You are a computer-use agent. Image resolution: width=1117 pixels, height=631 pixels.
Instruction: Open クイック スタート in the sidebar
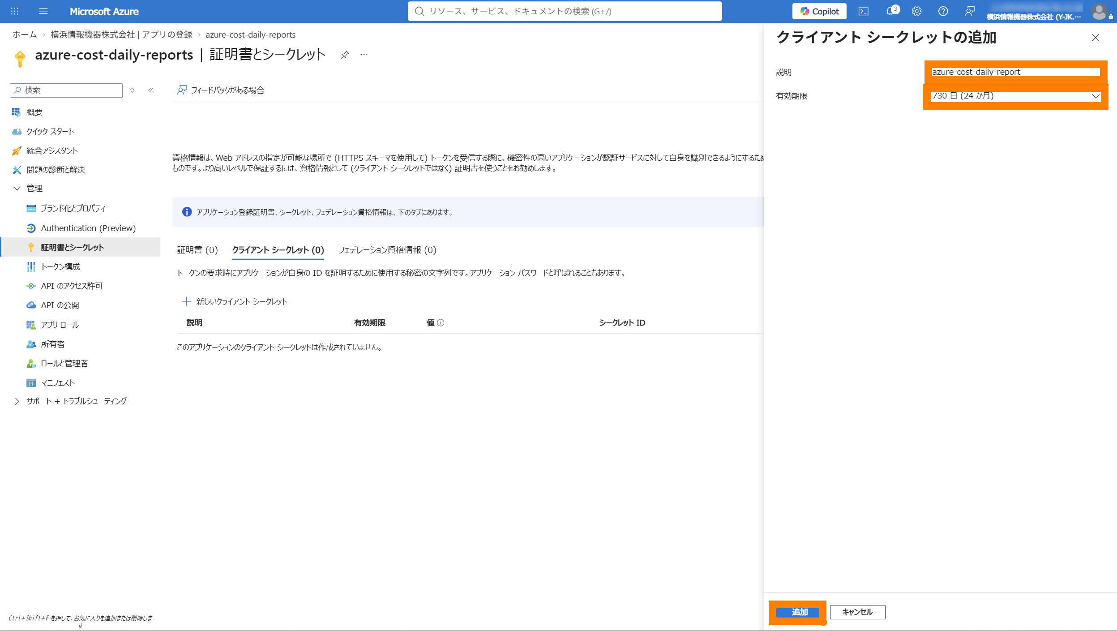50,131
